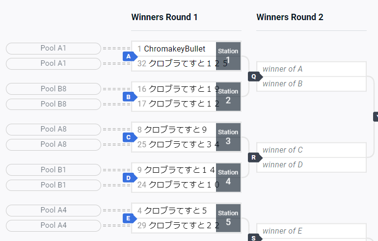Viewport: 378px width, 241px height.
Task: Select the Station 5 marker
Action: tap(228, 218)
